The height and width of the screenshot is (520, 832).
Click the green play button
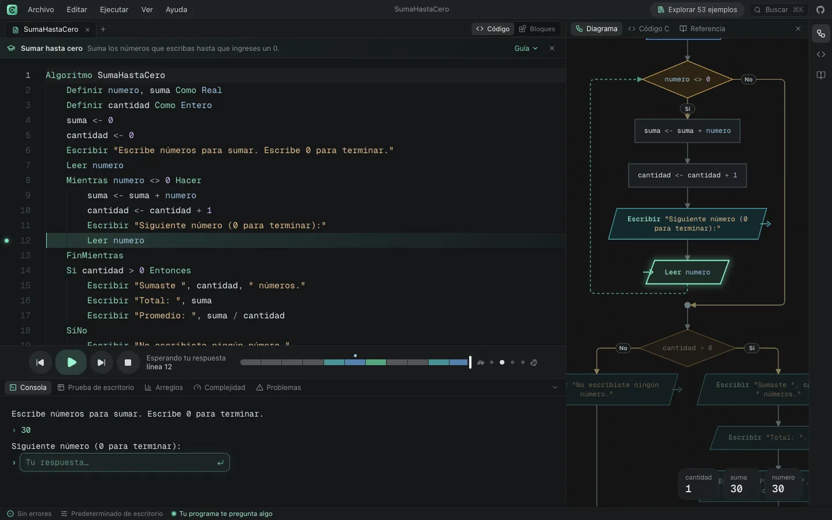point(71,363)
